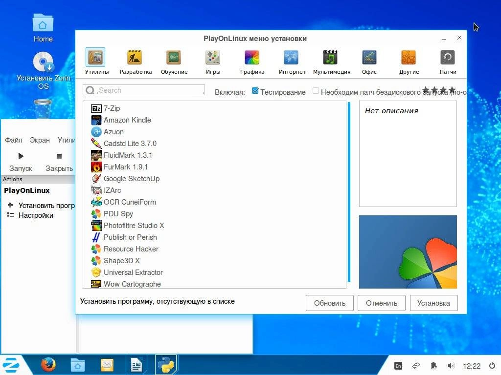Open the Графика category

(x=252, y=58)
